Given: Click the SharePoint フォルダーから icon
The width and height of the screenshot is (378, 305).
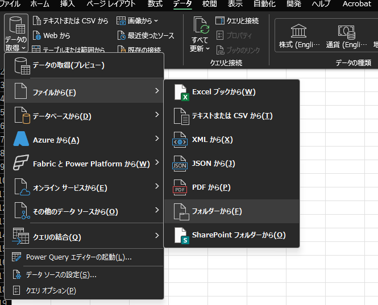Looking at the screenshot, I should [180, 235].
